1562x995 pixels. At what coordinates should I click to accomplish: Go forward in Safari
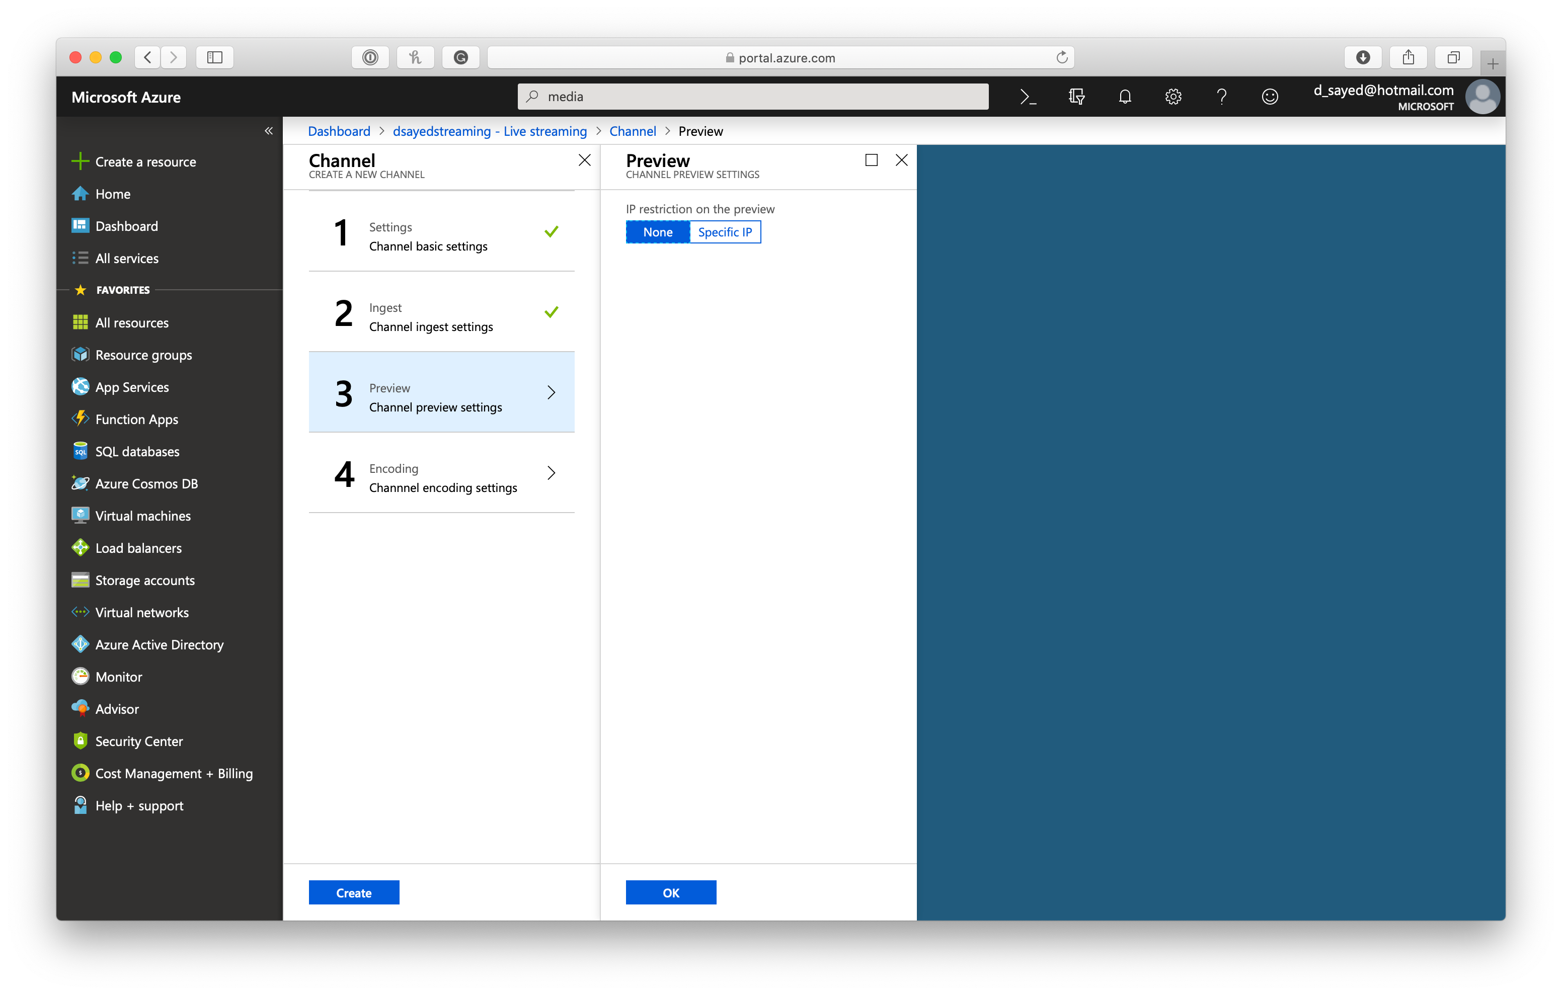pos(173,58)
